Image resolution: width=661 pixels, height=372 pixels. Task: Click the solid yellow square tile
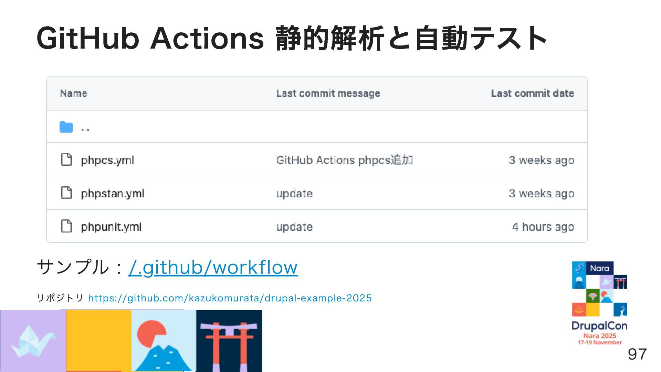click(98, 341)
